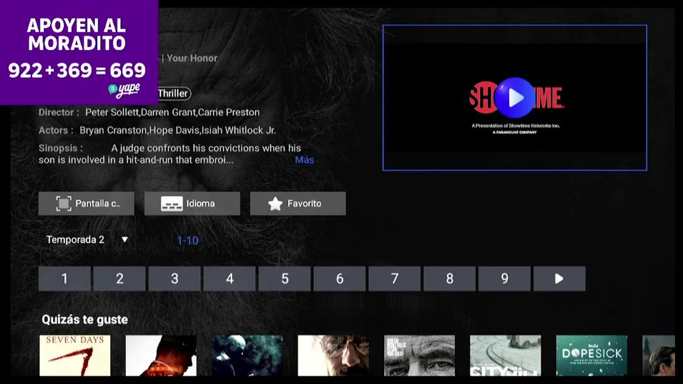Screen dimensions: 683x384
Task: Open the Temporada 2 season dropdown
Action: 87,239
